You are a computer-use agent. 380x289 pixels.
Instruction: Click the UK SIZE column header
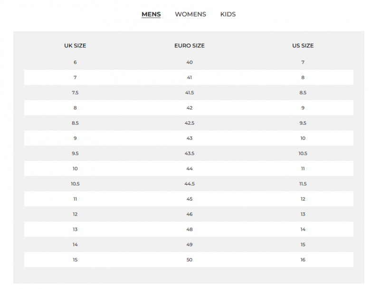point(75,46)
